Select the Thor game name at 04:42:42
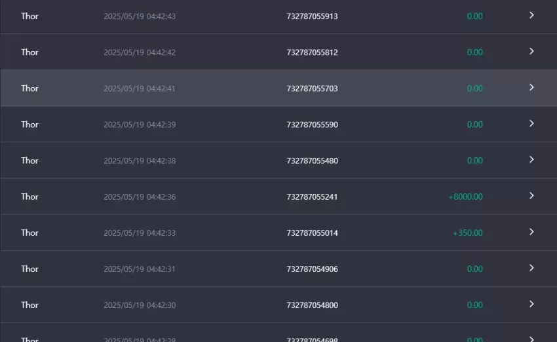The width and height of the screenshot is (557, 342). pyautogui.click(x=29, y=52)
